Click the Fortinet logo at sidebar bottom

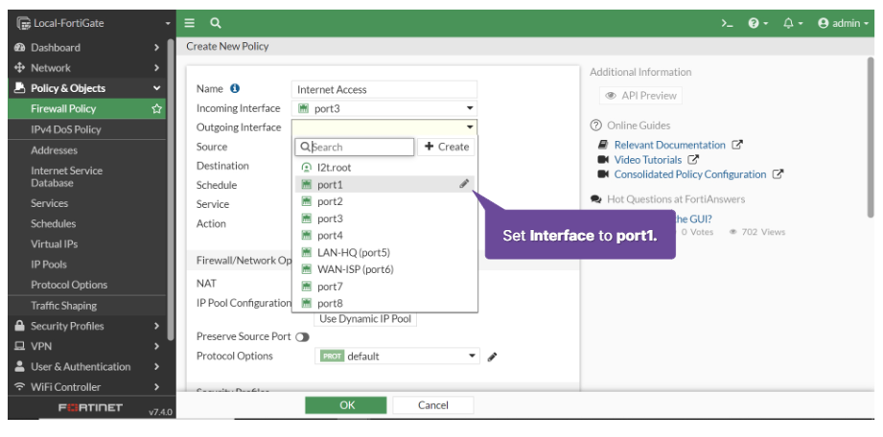tap(91, 407)
